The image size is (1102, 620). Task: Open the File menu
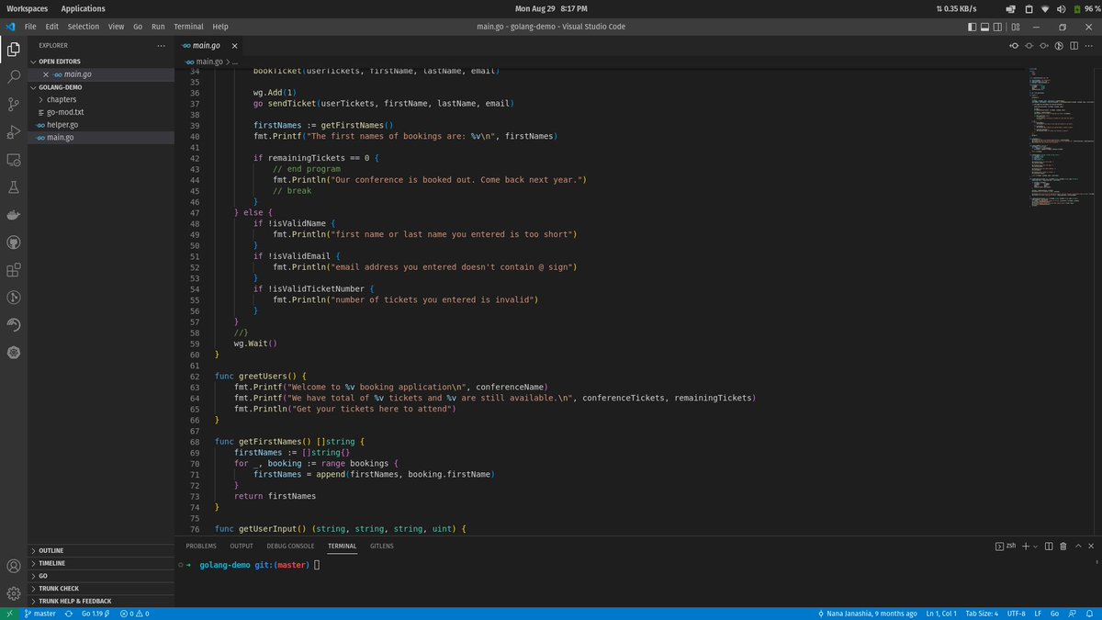click(31, 27)
